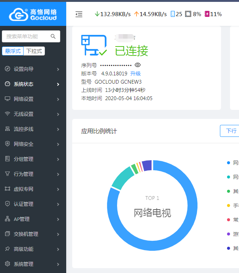Click the 下行 button

[x=230, y=131]
